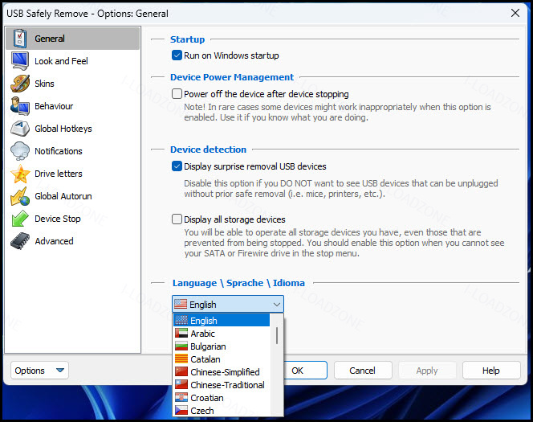Enable Power off the device after stopping

177,93
